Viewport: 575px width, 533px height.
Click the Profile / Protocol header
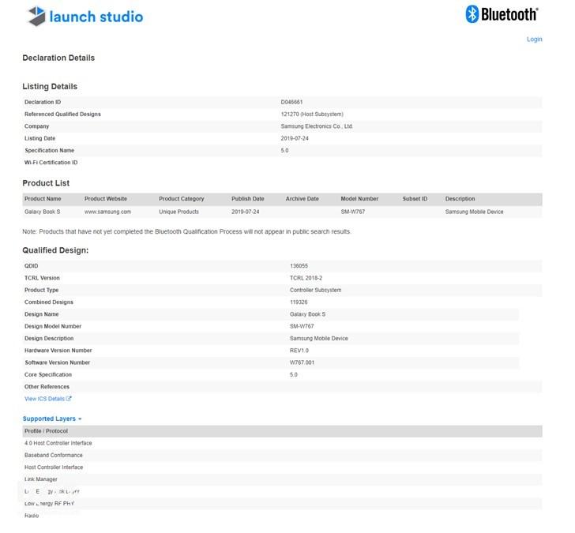[x=46, y=431]
